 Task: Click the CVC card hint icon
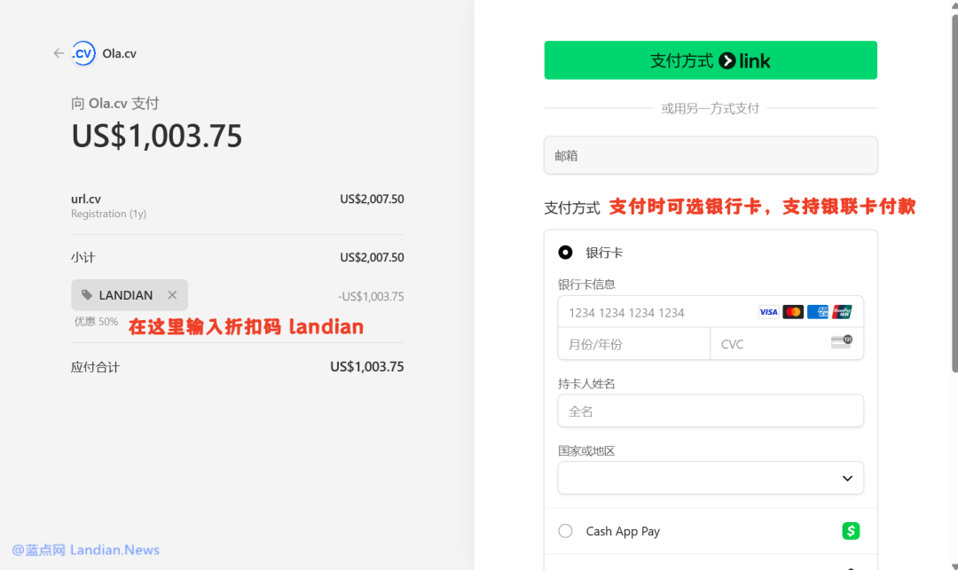841,342
